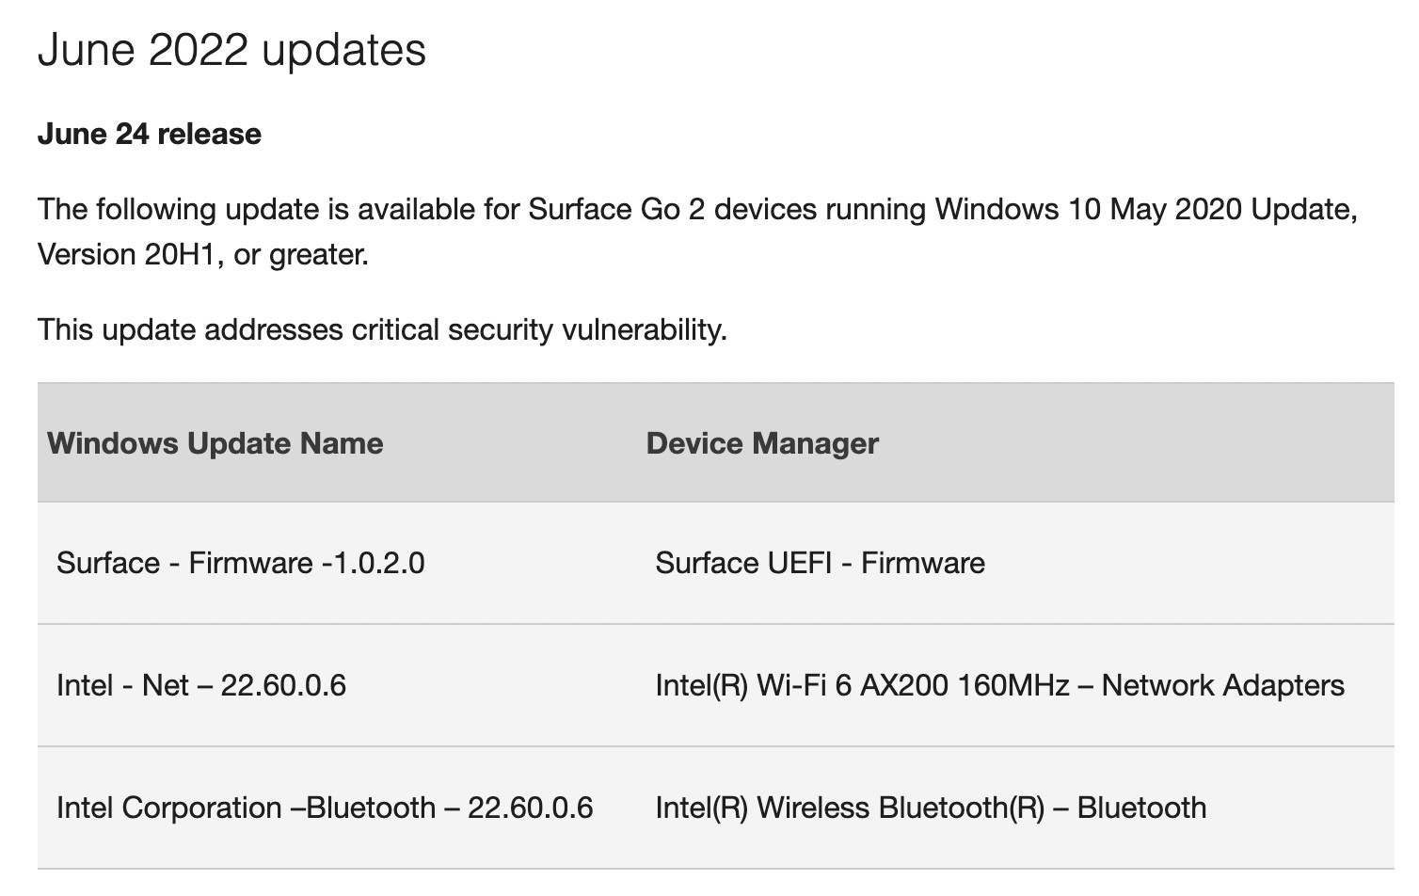Image resolution: width=1419 pixels, height=896 pixels.
Task: Click version number 22.60.0.6 in Net row
Action: point(283,685)
